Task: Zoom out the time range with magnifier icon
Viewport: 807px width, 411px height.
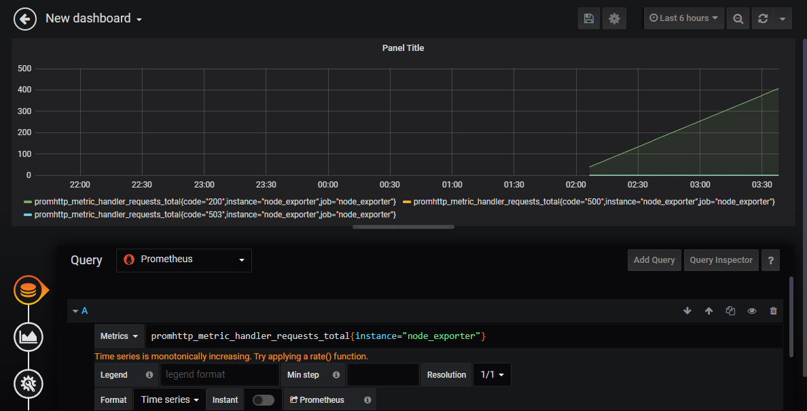Action: [738, 18]
